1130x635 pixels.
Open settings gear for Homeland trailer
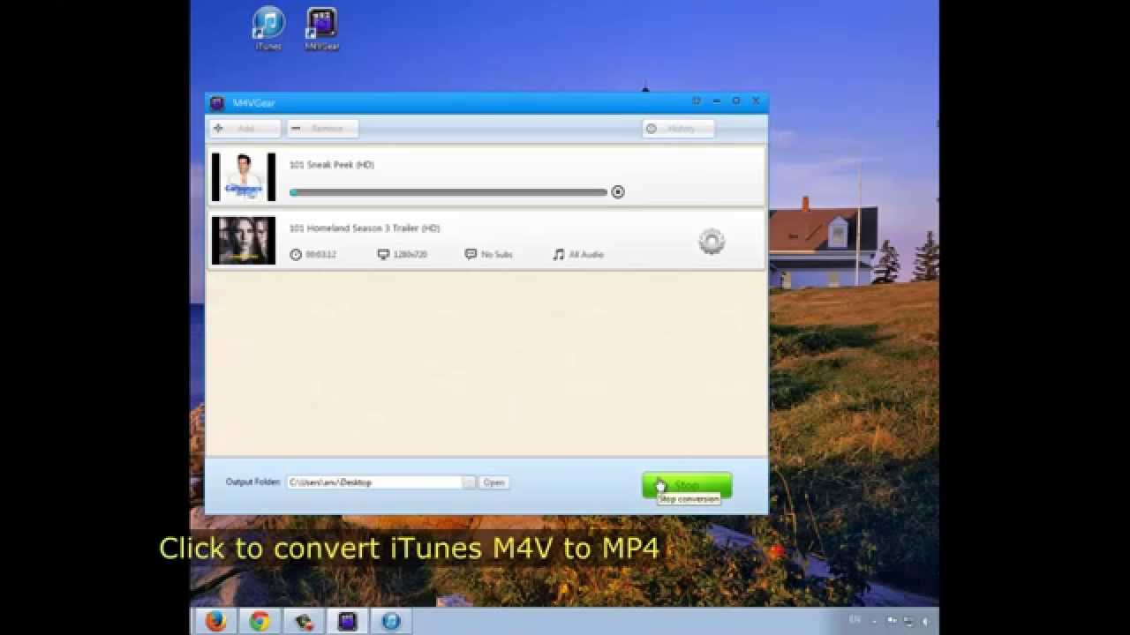click(x=712, y=241)
